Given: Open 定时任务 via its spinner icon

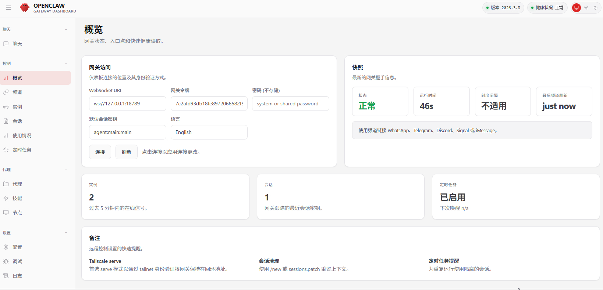Looking at the screenshot, I should [6, 150].
